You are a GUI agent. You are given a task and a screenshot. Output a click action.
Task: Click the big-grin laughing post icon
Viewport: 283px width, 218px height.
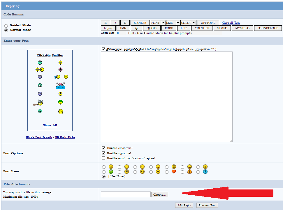pyautogui.click(x=189, y=167)
